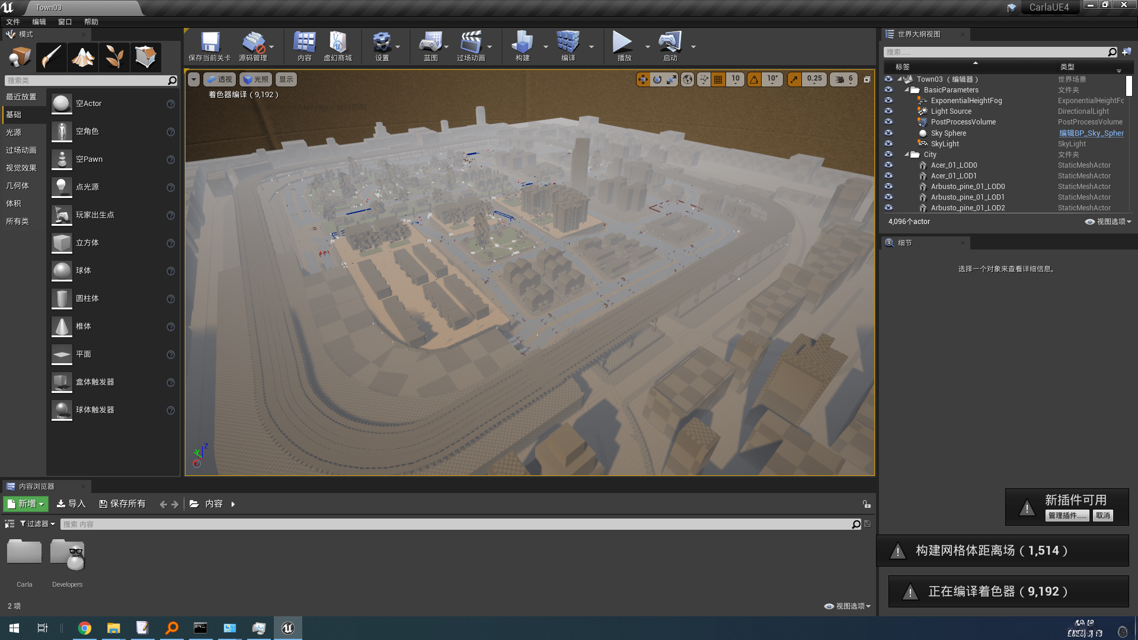Image resolution: width=1138 pixels, height=640 pixels.
Task: Click the Manage Plugins button
Action: (1067, 516)
